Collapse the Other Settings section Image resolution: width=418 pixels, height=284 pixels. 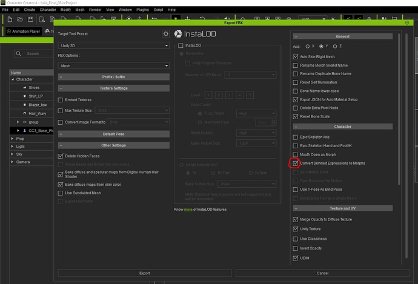pos(113,145)
